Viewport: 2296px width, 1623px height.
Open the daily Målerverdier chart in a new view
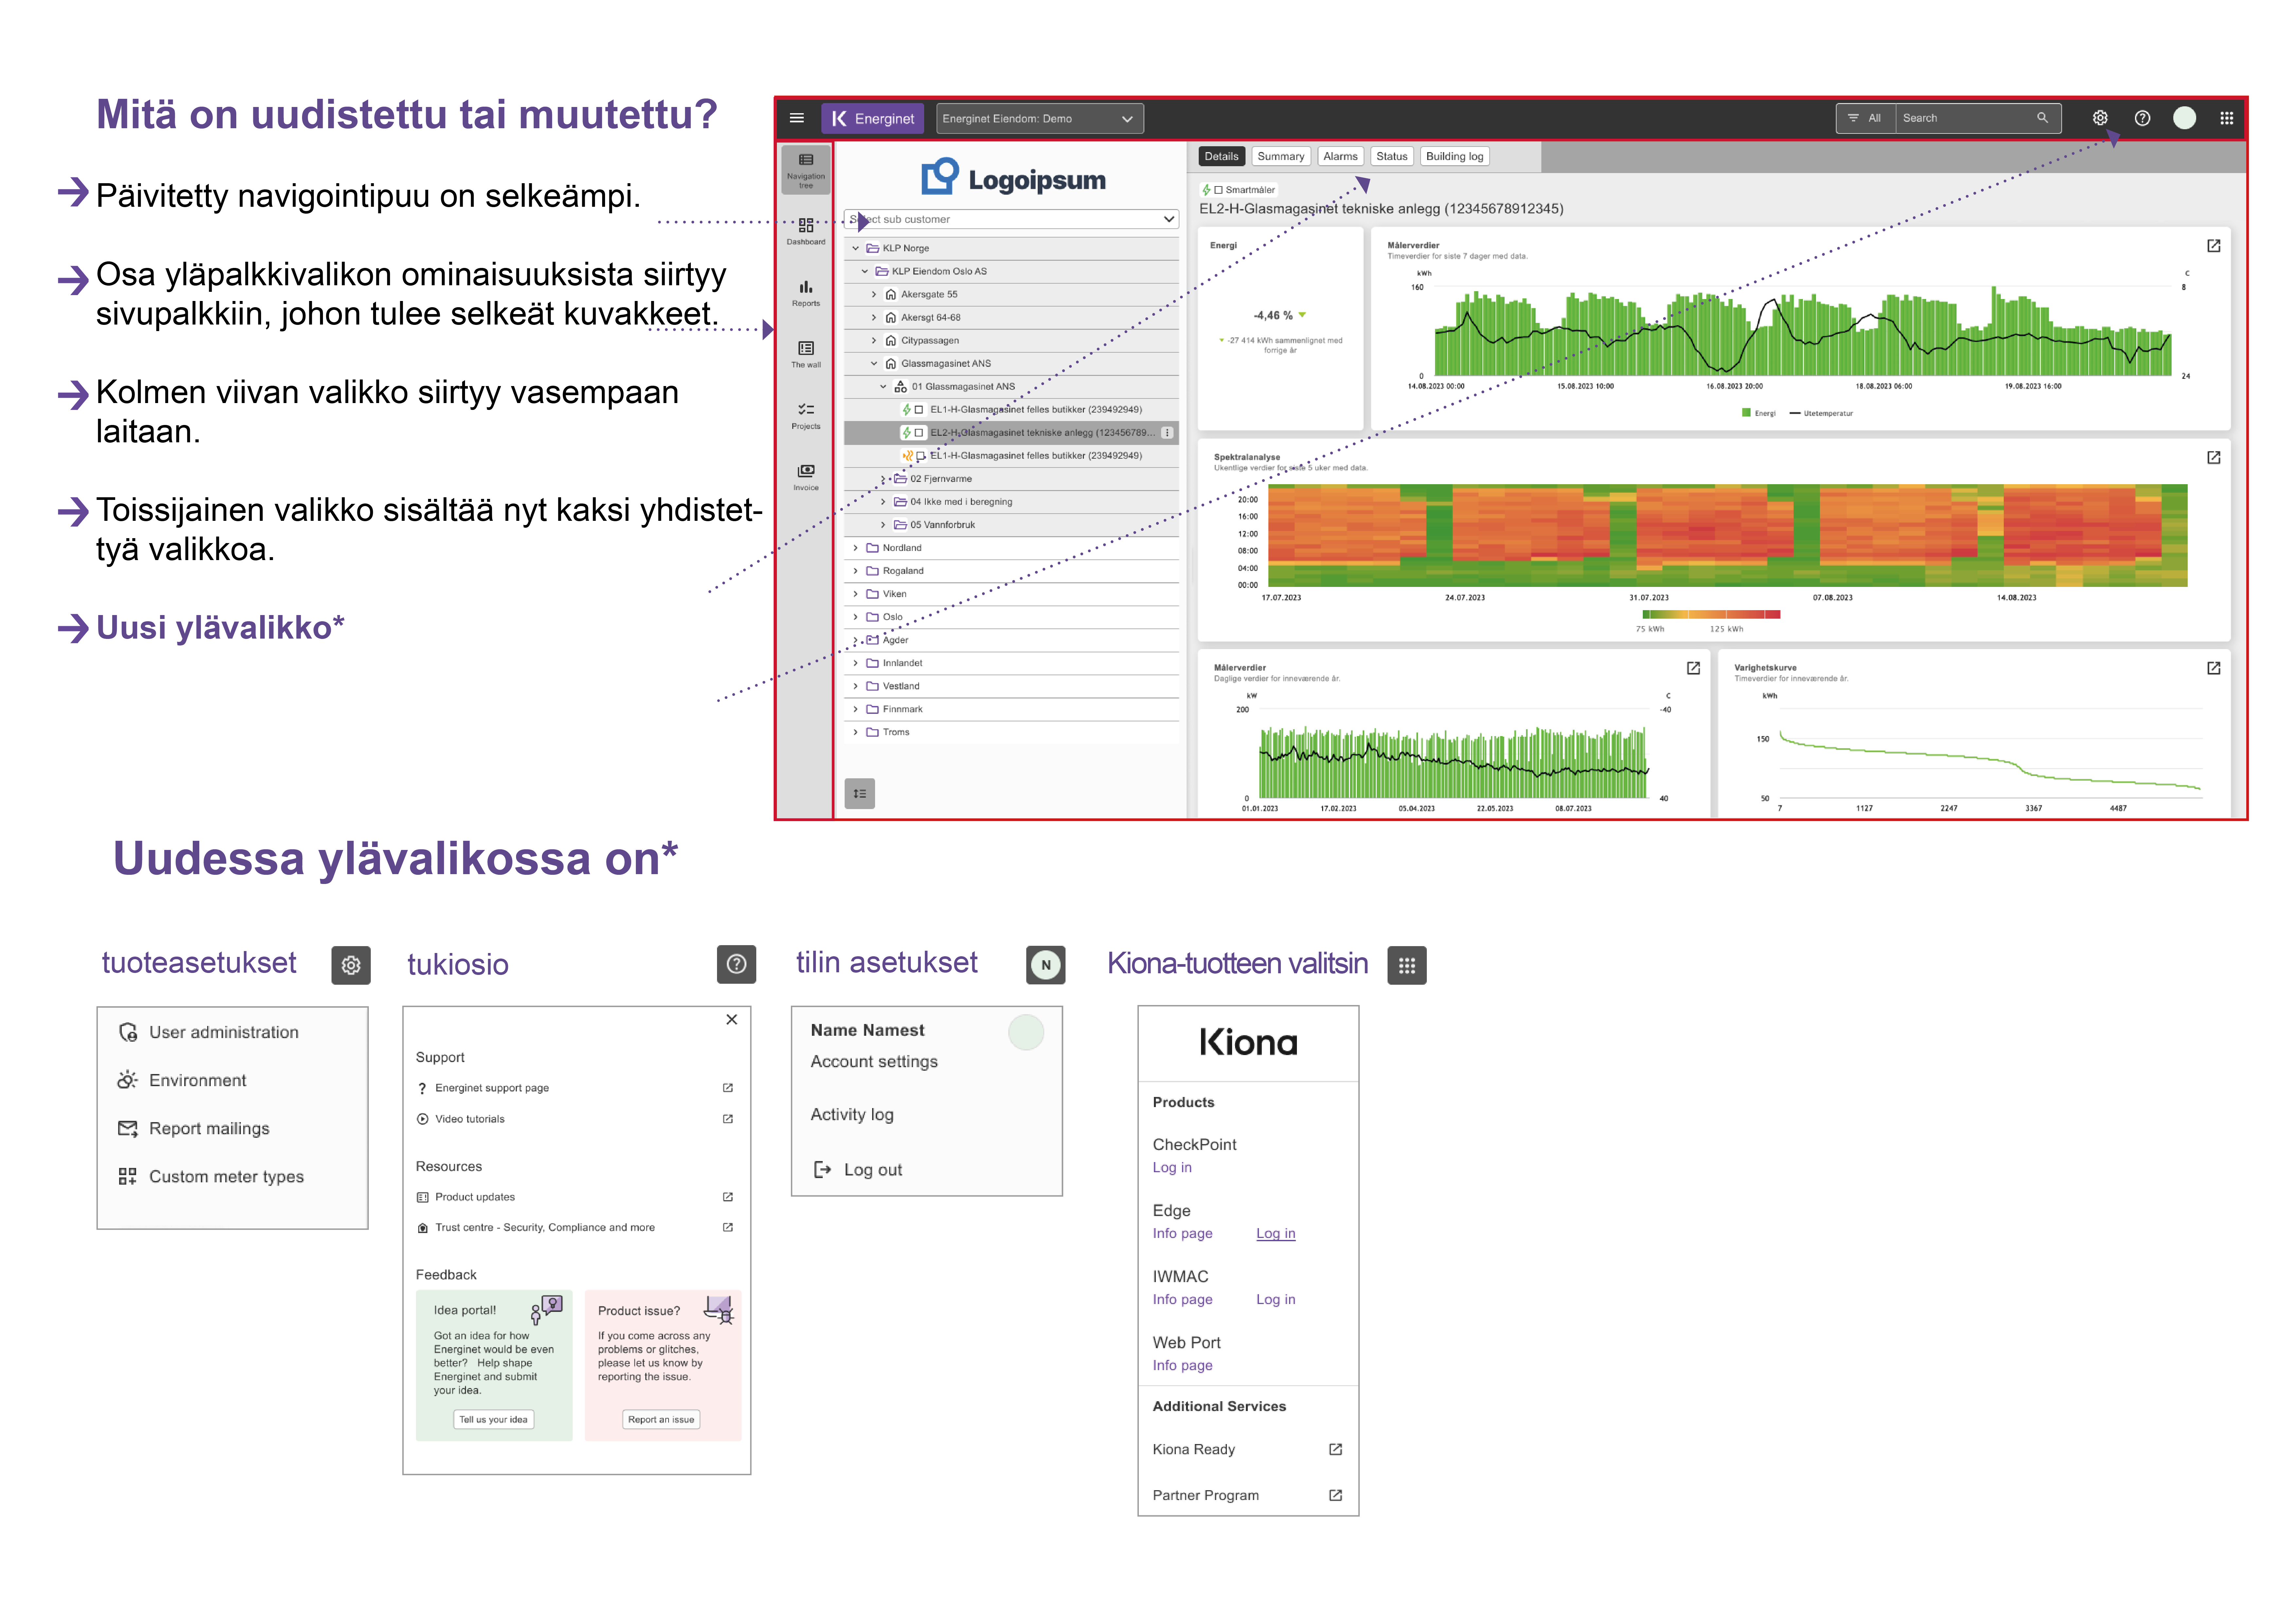tap(1693, 668)
